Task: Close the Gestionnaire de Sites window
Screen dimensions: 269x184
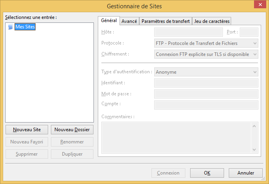Action: click(x=260, y=4)
